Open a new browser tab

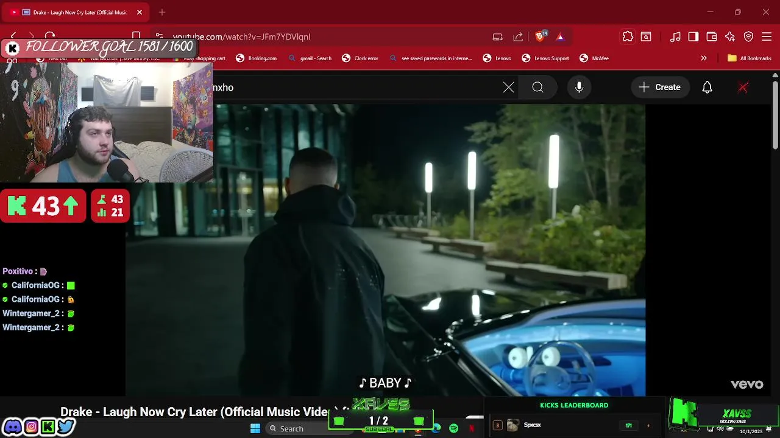click(162, 12)
